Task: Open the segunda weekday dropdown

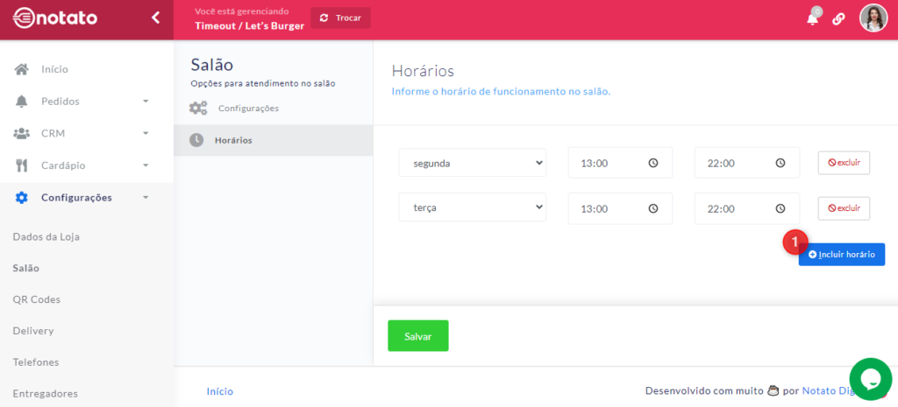Action: pos(472,163)
